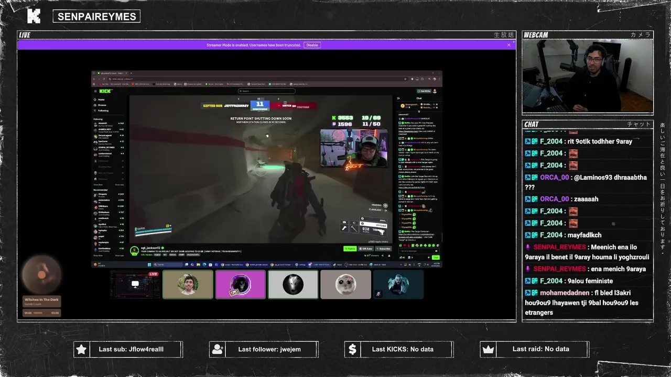Image resolution: width=671 pixels, height=377 pixels.
Task: Click the Send a message chat field
Action: point(419,251)
